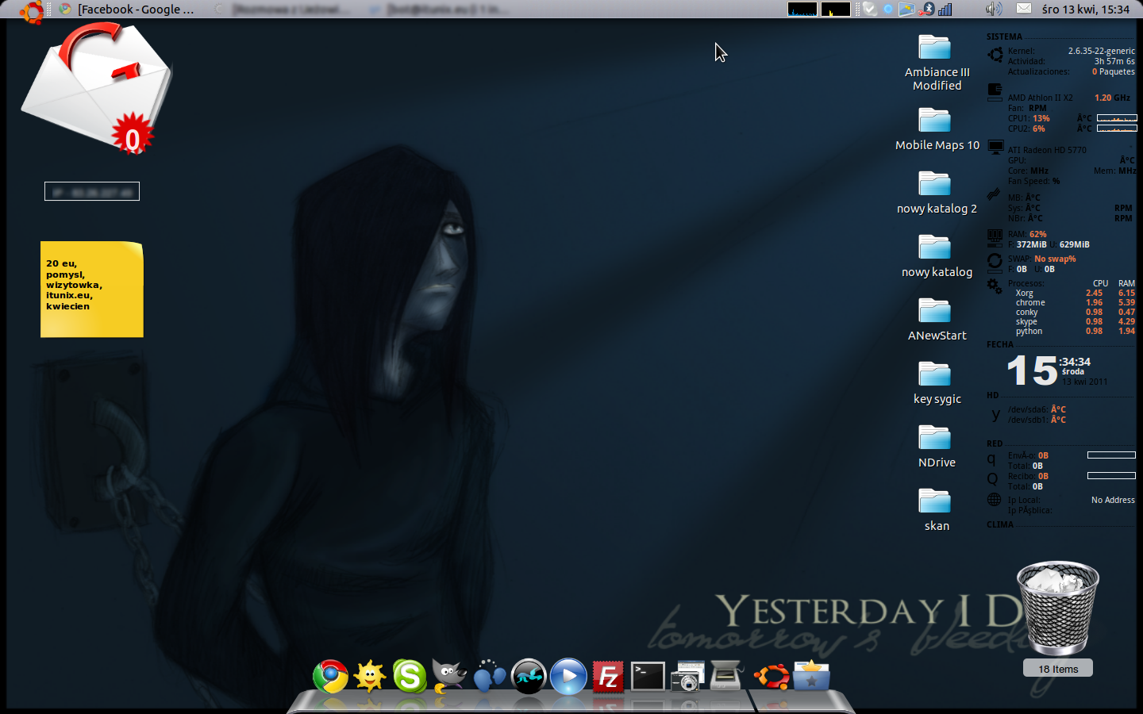Open the key sygic folder
The width and height of the screenshot is (1143, 714).
(936, 382)
